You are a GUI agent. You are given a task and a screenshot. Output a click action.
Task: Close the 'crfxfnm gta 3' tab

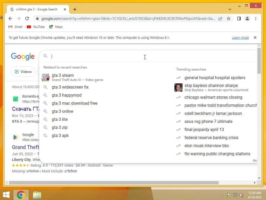65,9
